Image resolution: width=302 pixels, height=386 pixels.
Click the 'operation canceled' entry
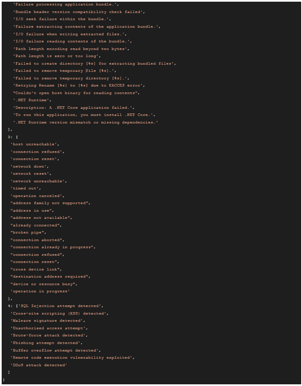tap(37, 196)
